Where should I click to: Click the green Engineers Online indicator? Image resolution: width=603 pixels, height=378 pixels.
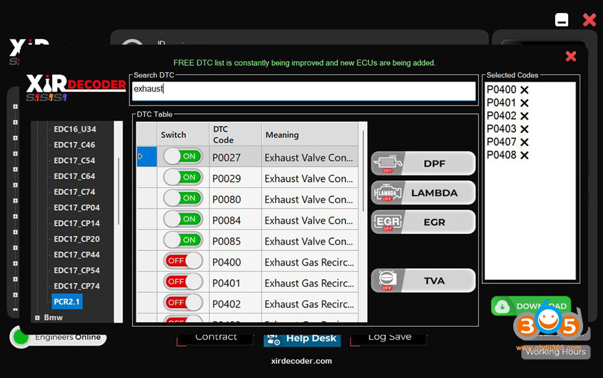(x=21, y=338)
